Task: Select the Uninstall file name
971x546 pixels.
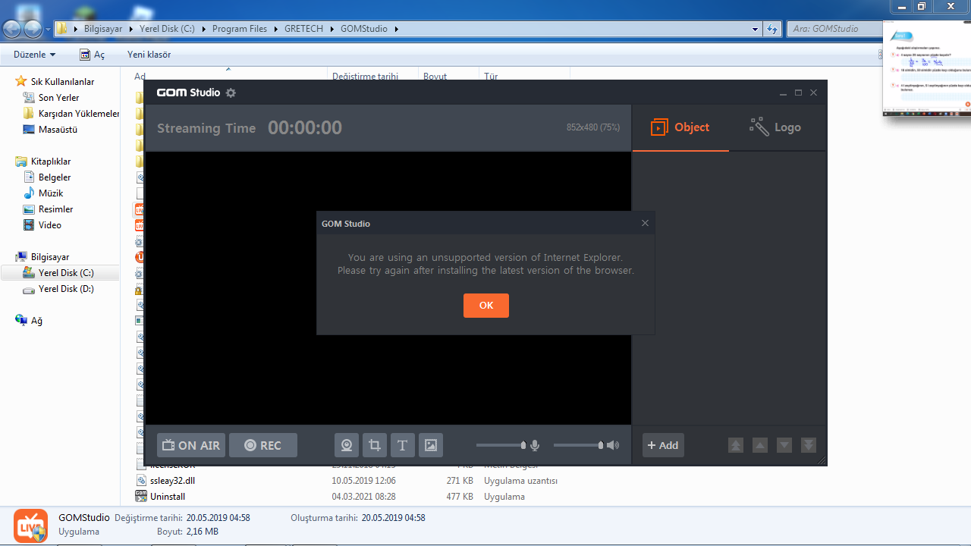Action: coord(168,497)
